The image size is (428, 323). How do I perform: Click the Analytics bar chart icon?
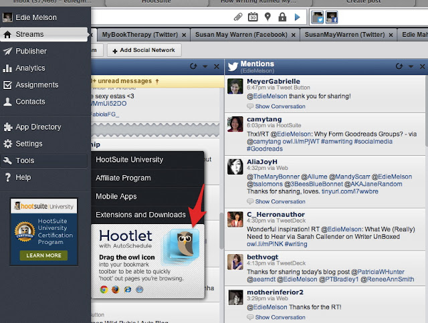click(x=7, y=68)
